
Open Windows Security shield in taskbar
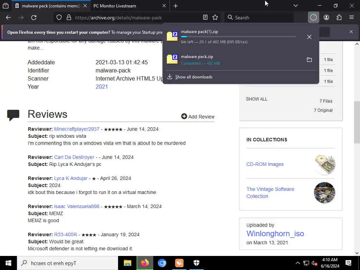click(x=197, y=263)
